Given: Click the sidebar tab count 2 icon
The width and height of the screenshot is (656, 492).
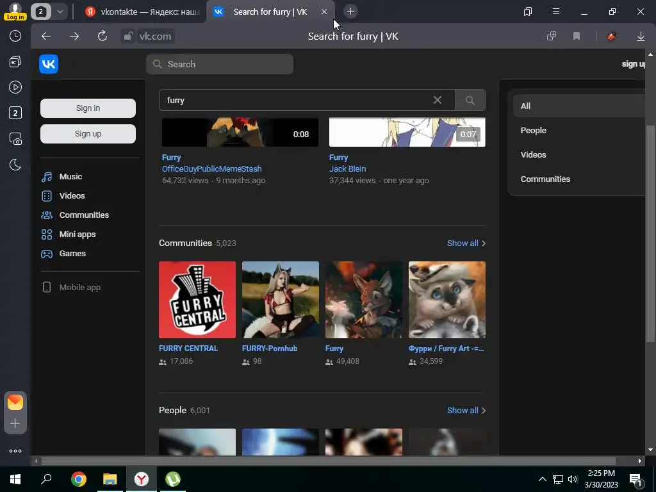Looking at the screenshot, I should coord(15,113).
